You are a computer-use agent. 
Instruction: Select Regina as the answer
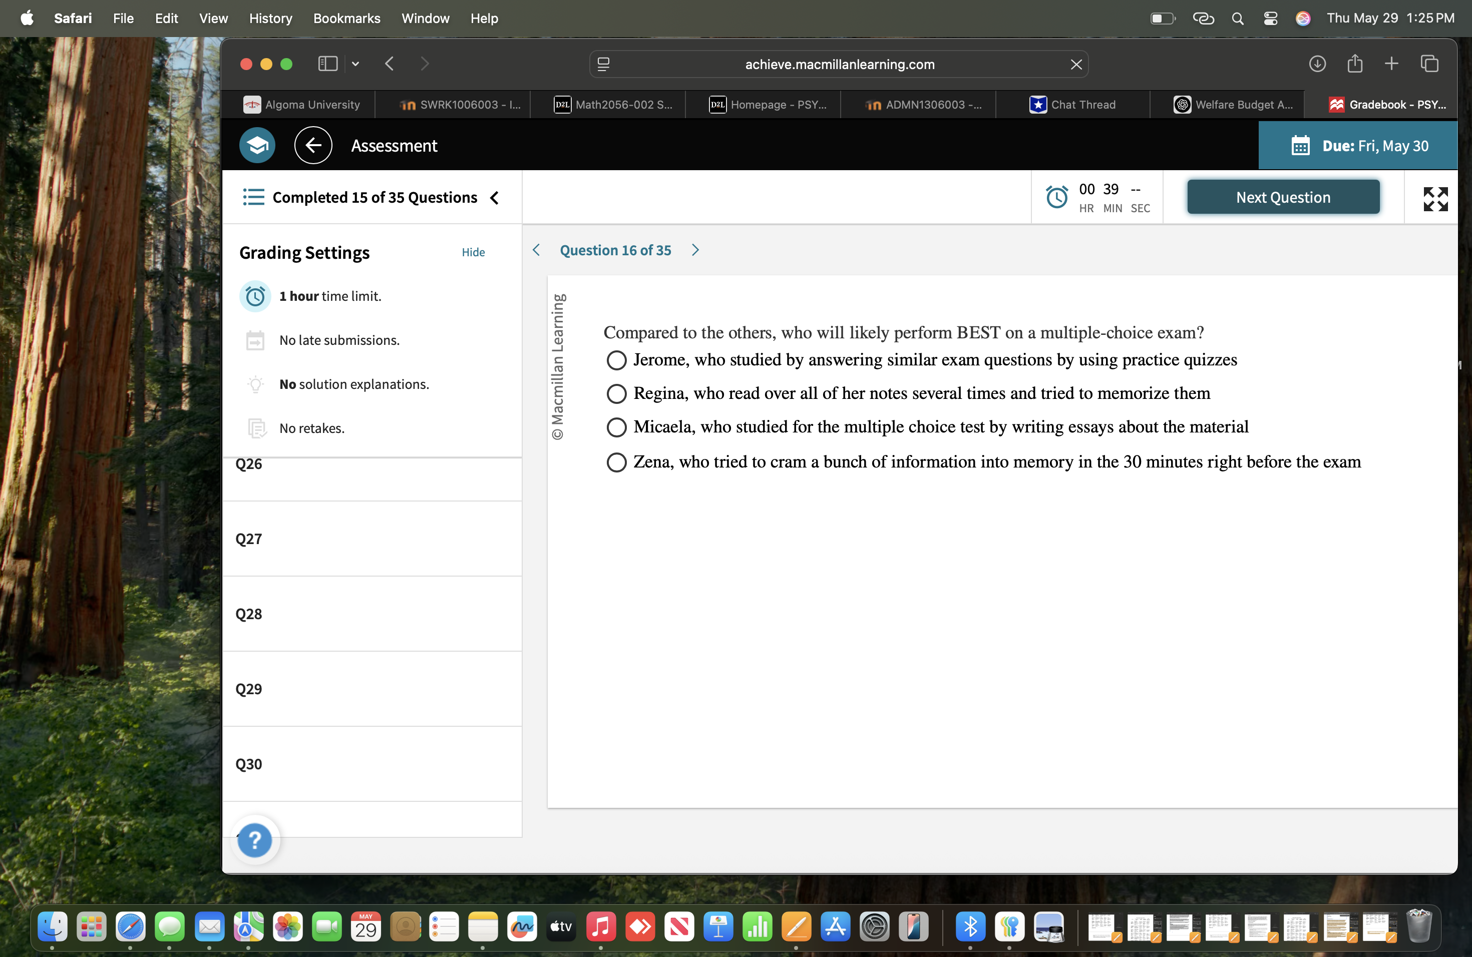pos(616,393)
